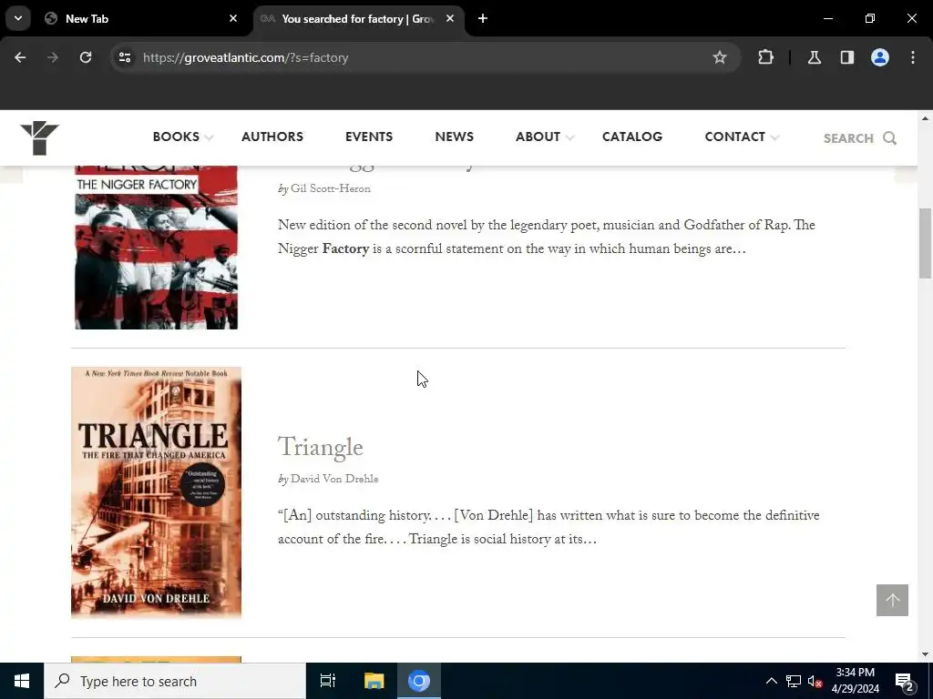Go back with the browser back arrow
This screenshot has width=933, height=699.
(x=20, y=57)
